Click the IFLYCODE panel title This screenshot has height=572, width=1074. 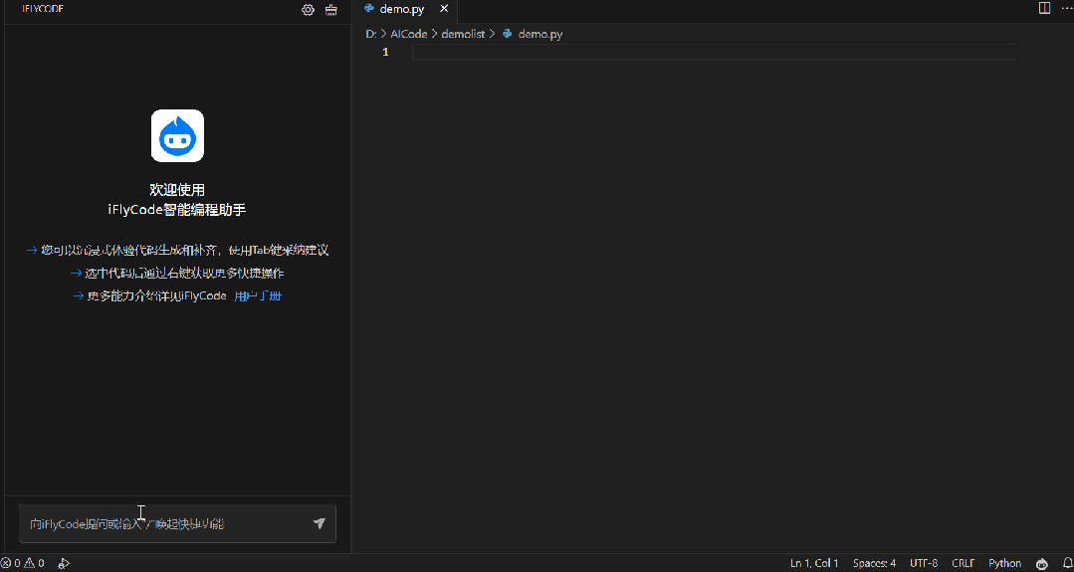click(43, 10)
